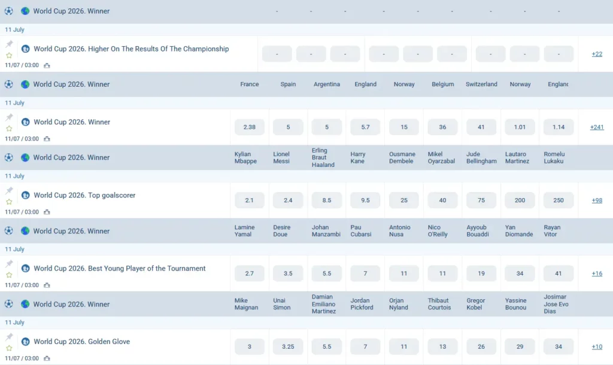This screenshot has height=365, width=613.
Task: Expand +22 more markets
Action: click(597, 54)
